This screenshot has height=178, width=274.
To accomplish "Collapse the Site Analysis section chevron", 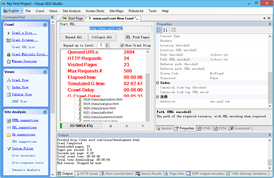I will [x=45, y=112].
